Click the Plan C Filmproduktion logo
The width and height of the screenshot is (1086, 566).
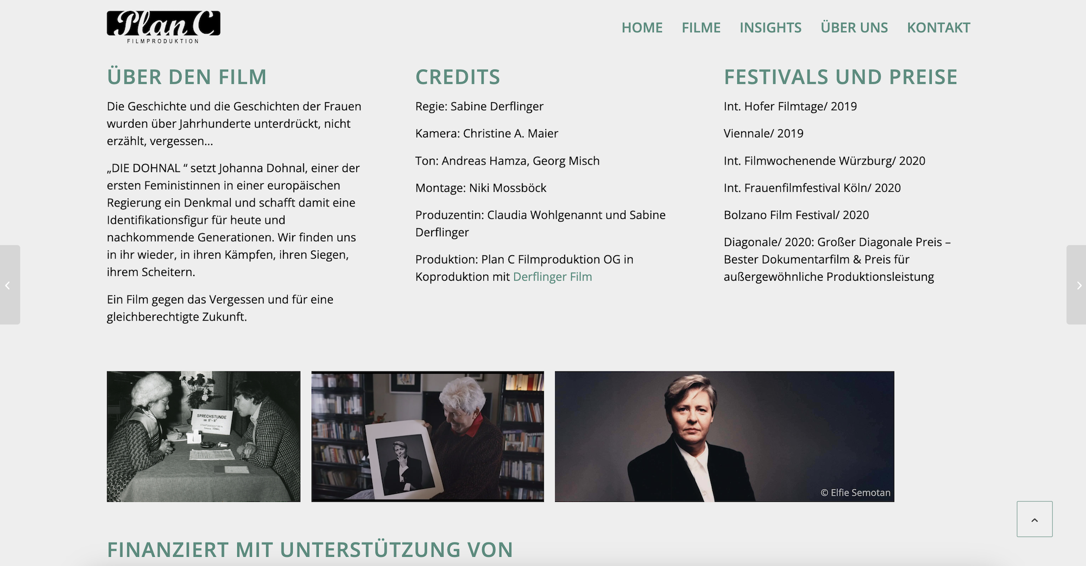point(163,27)
